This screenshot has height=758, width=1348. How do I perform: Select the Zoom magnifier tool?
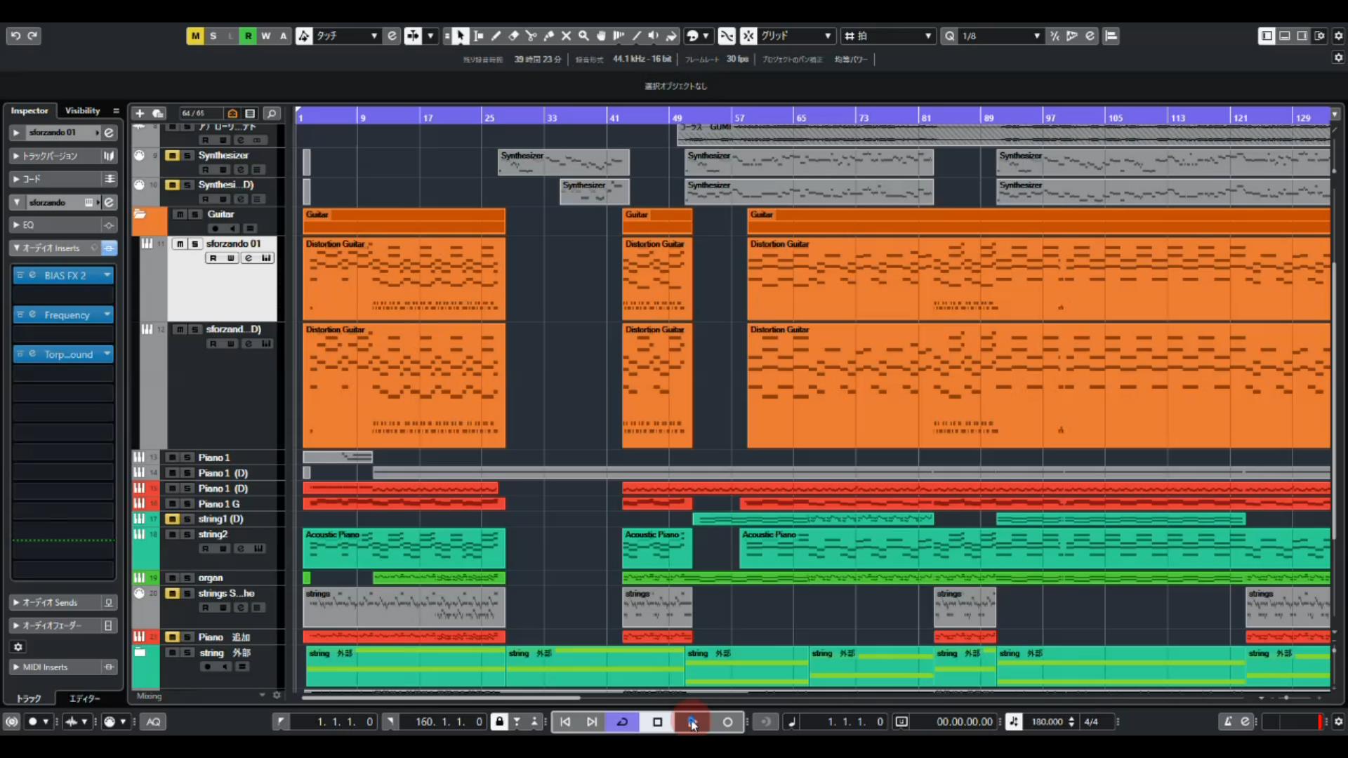point(583,36)
